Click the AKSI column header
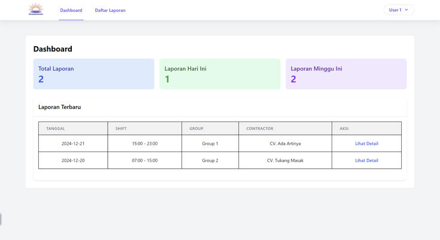The image size is (440, 240). pyautogui.click(x=344, y=129)
